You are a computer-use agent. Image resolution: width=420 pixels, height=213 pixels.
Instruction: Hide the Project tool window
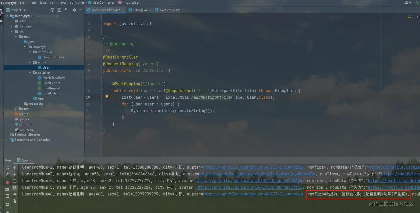pyautogui.click(x=81, y=10)
